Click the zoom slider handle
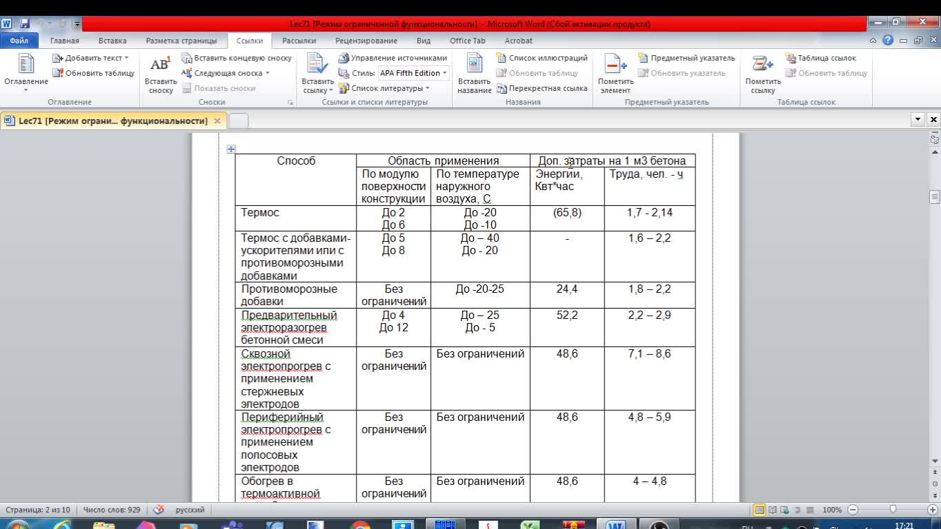941x529 pixels. (x=893, y=510)
